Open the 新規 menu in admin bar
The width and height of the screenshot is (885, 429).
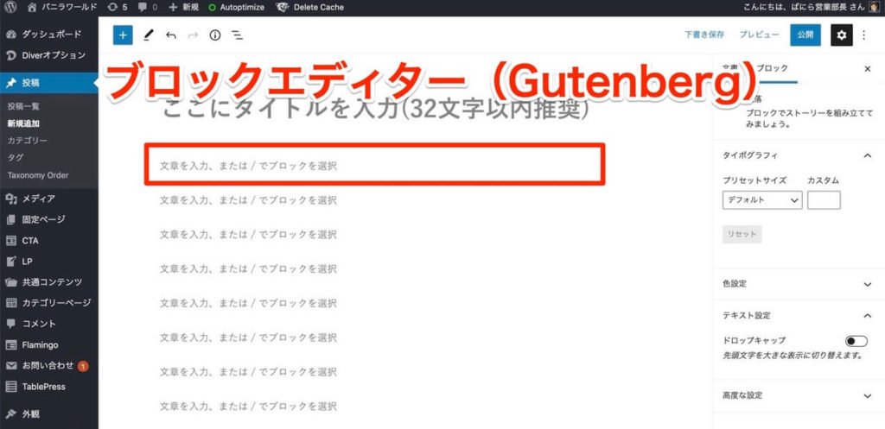coord(184,7)
